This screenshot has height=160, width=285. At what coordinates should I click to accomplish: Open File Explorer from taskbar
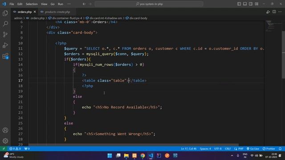(126, 156)
